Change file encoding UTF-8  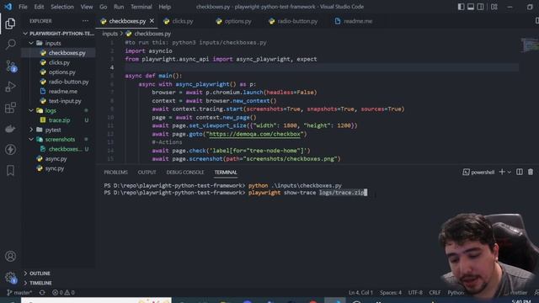[415, 293]
